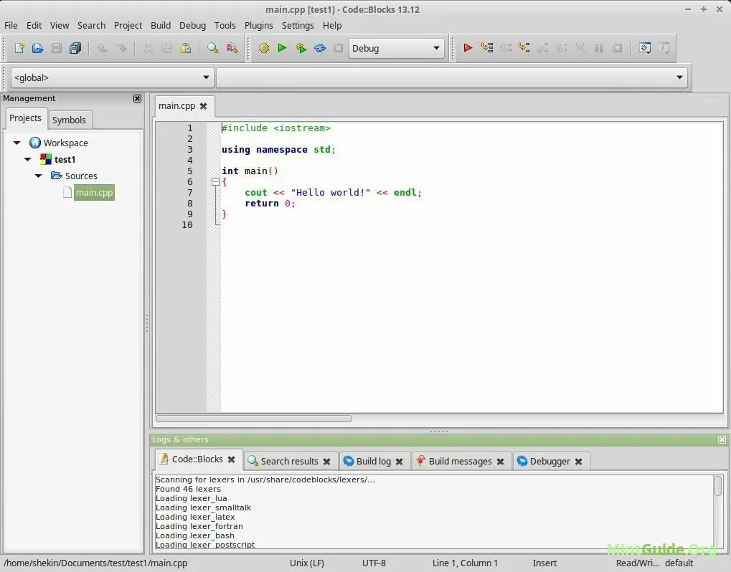Close the Logs & others panel
This screenshot has width=731, height=572.
(x=722, y=439)
